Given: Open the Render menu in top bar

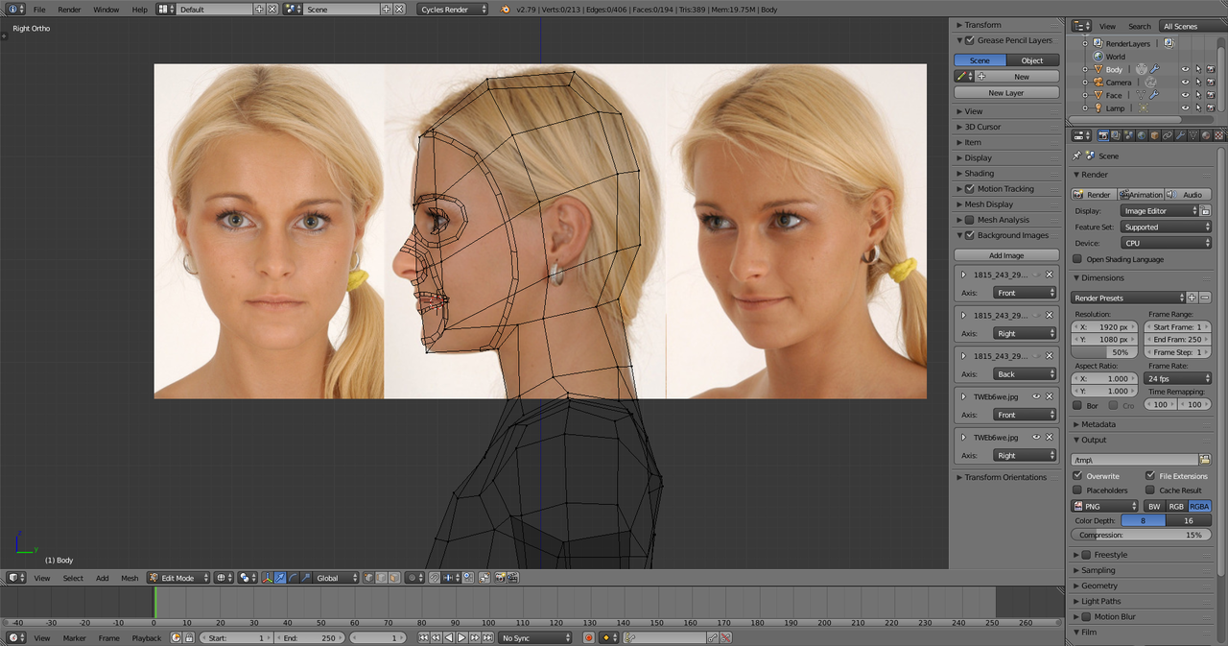Looking at the screenshot, I should click(x=69, y=10).
